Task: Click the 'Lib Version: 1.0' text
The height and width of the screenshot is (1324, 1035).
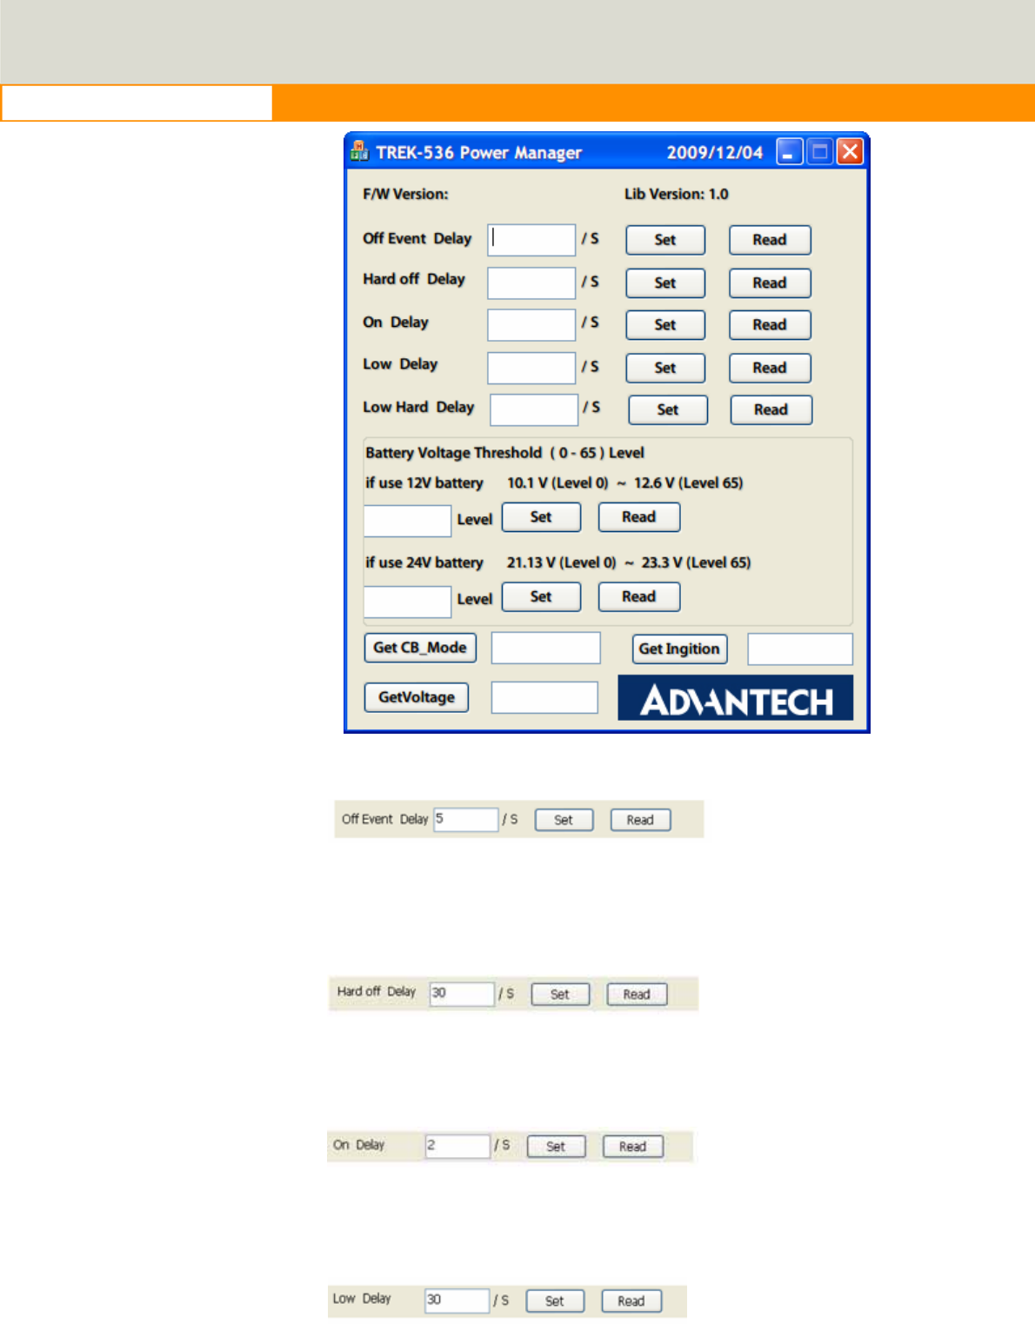Action: click(x=677, y=194)
